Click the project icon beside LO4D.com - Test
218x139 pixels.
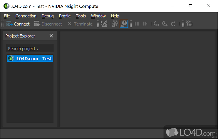click(11, 58)
